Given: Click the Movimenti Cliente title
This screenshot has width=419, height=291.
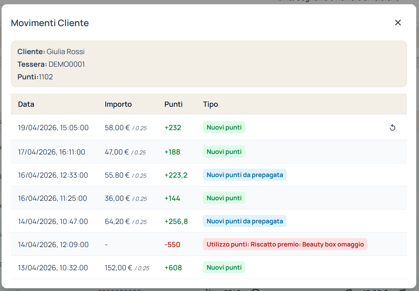Looking at the screenshot, I should tap(50, 23).
